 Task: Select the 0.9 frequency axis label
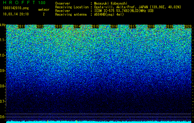pyautogui.click(x=2, y=71)
